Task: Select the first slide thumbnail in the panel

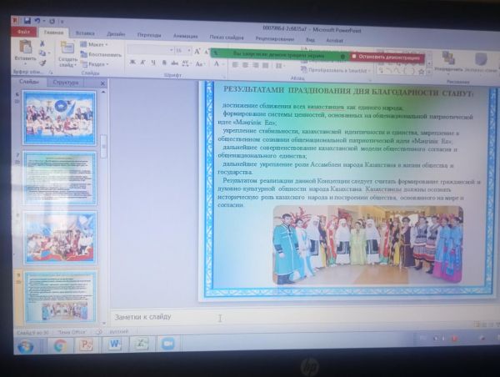Action: coord(58,117)
